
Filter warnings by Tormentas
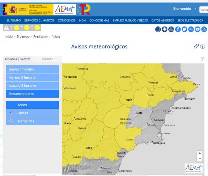32,121
